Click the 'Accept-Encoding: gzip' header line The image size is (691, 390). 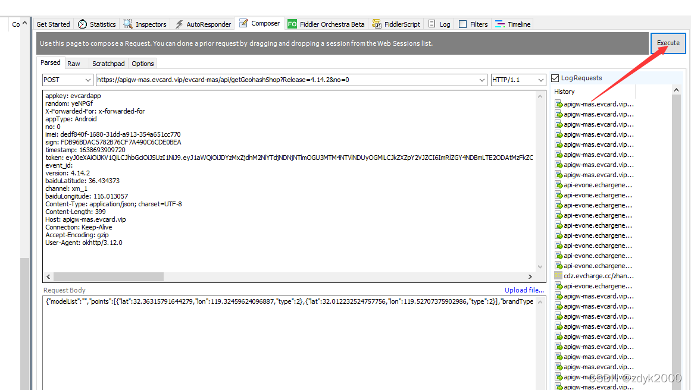tap(77, 235)
